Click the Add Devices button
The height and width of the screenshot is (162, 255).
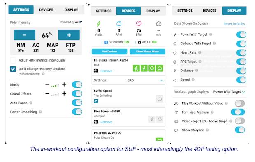[109, 52]
